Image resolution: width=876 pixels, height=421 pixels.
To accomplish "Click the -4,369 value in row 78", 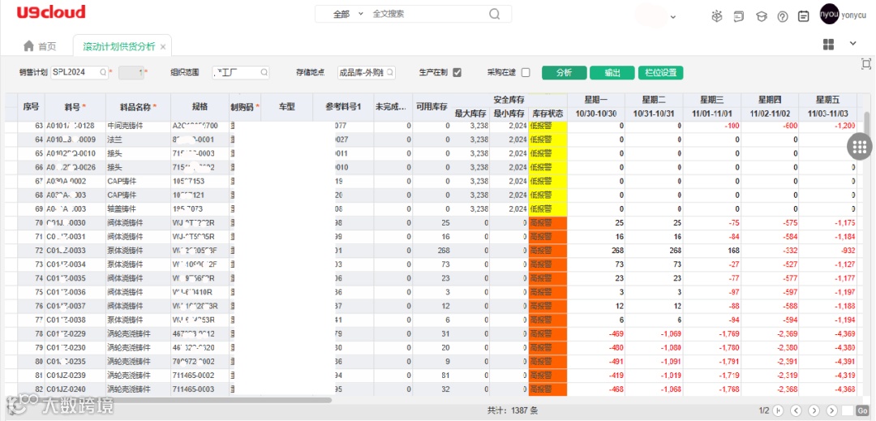I will coord(844,333).
